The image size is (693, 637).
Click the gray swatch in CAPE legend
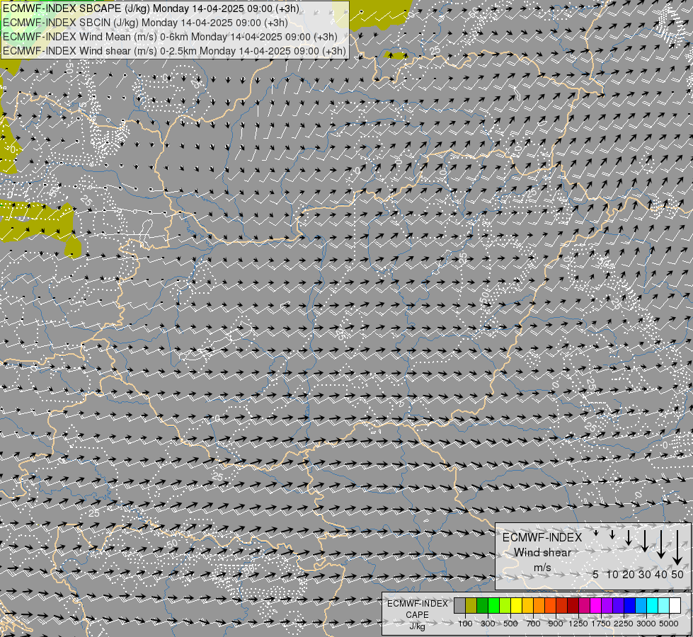point(459,606)
